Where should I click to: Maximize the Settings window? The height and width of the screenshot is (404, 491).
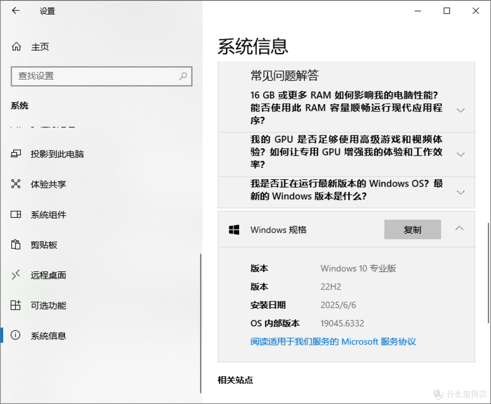[x=447, y=11]
